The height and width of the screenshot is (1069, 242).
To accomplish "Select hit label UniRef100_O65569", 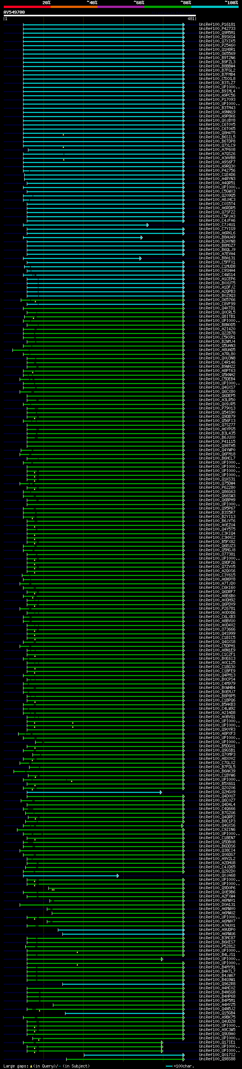I will (x=217, y=53).
